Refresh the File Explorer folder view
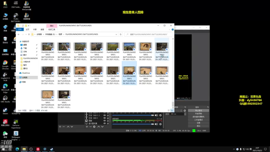 point(120,34)
